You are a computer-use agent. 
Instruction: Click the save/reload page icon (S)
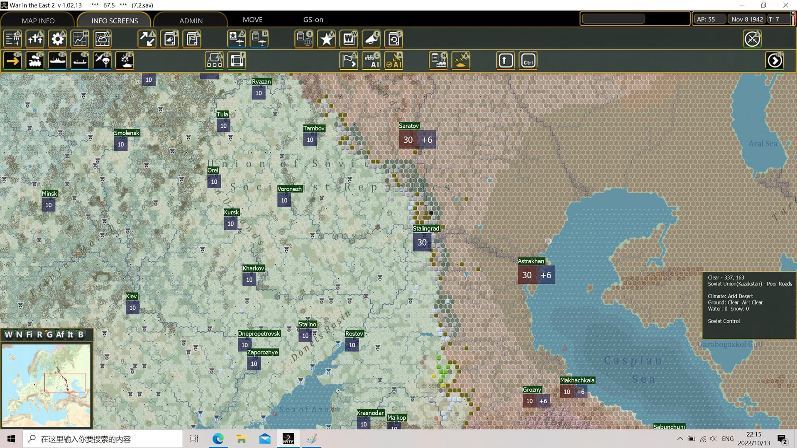click(x=394, y=39)
